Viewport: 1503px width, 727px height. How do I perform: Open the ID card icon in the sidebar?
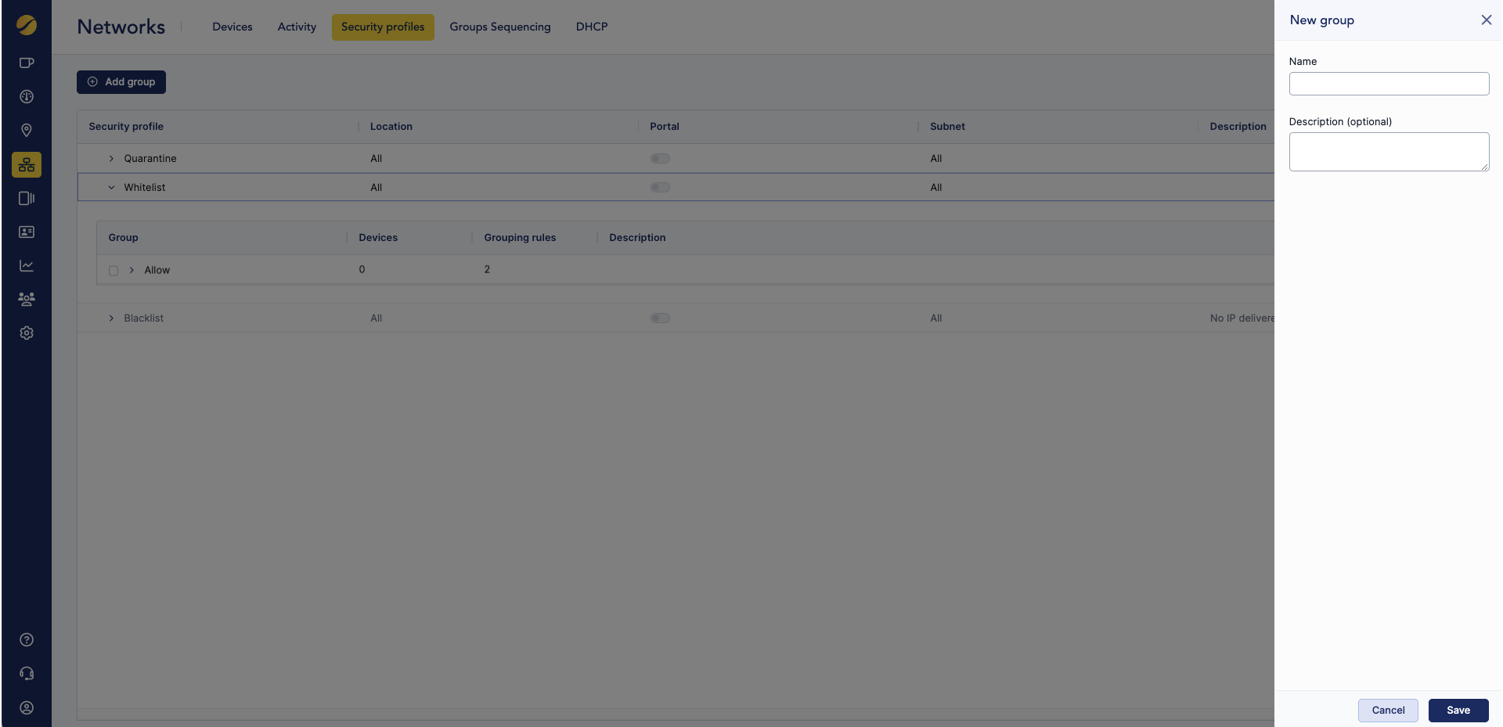27,232
